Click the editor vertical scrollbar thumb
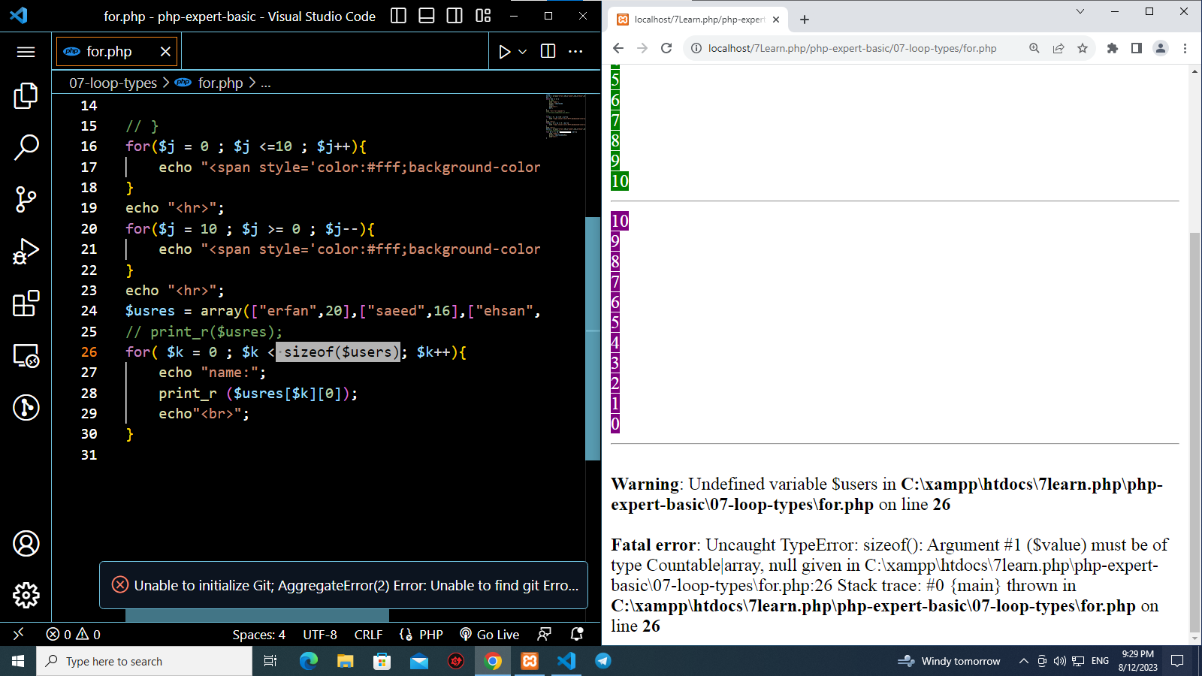Viewport: 1202px width, 676px height. coord(593,338)
